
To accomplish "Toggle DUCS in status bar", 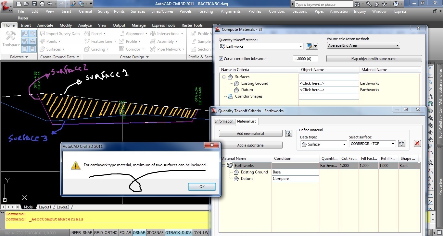I will click(x=186, y=233).
